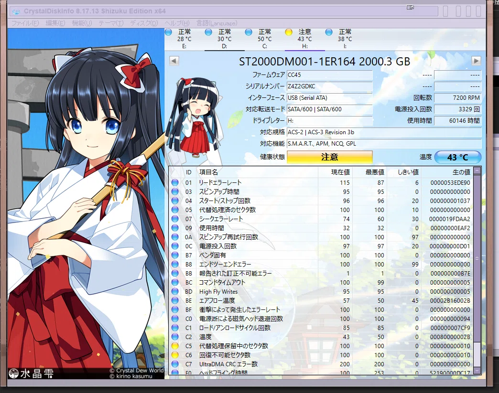Click yellow caution orb for drive H:
This screenshot has width=499, height=393.
click(289, 32)
